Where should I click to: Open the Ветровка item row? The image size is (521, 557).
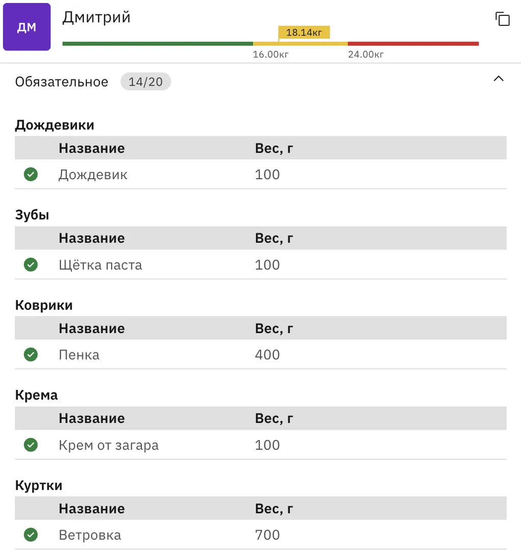(x=90, y=535)
